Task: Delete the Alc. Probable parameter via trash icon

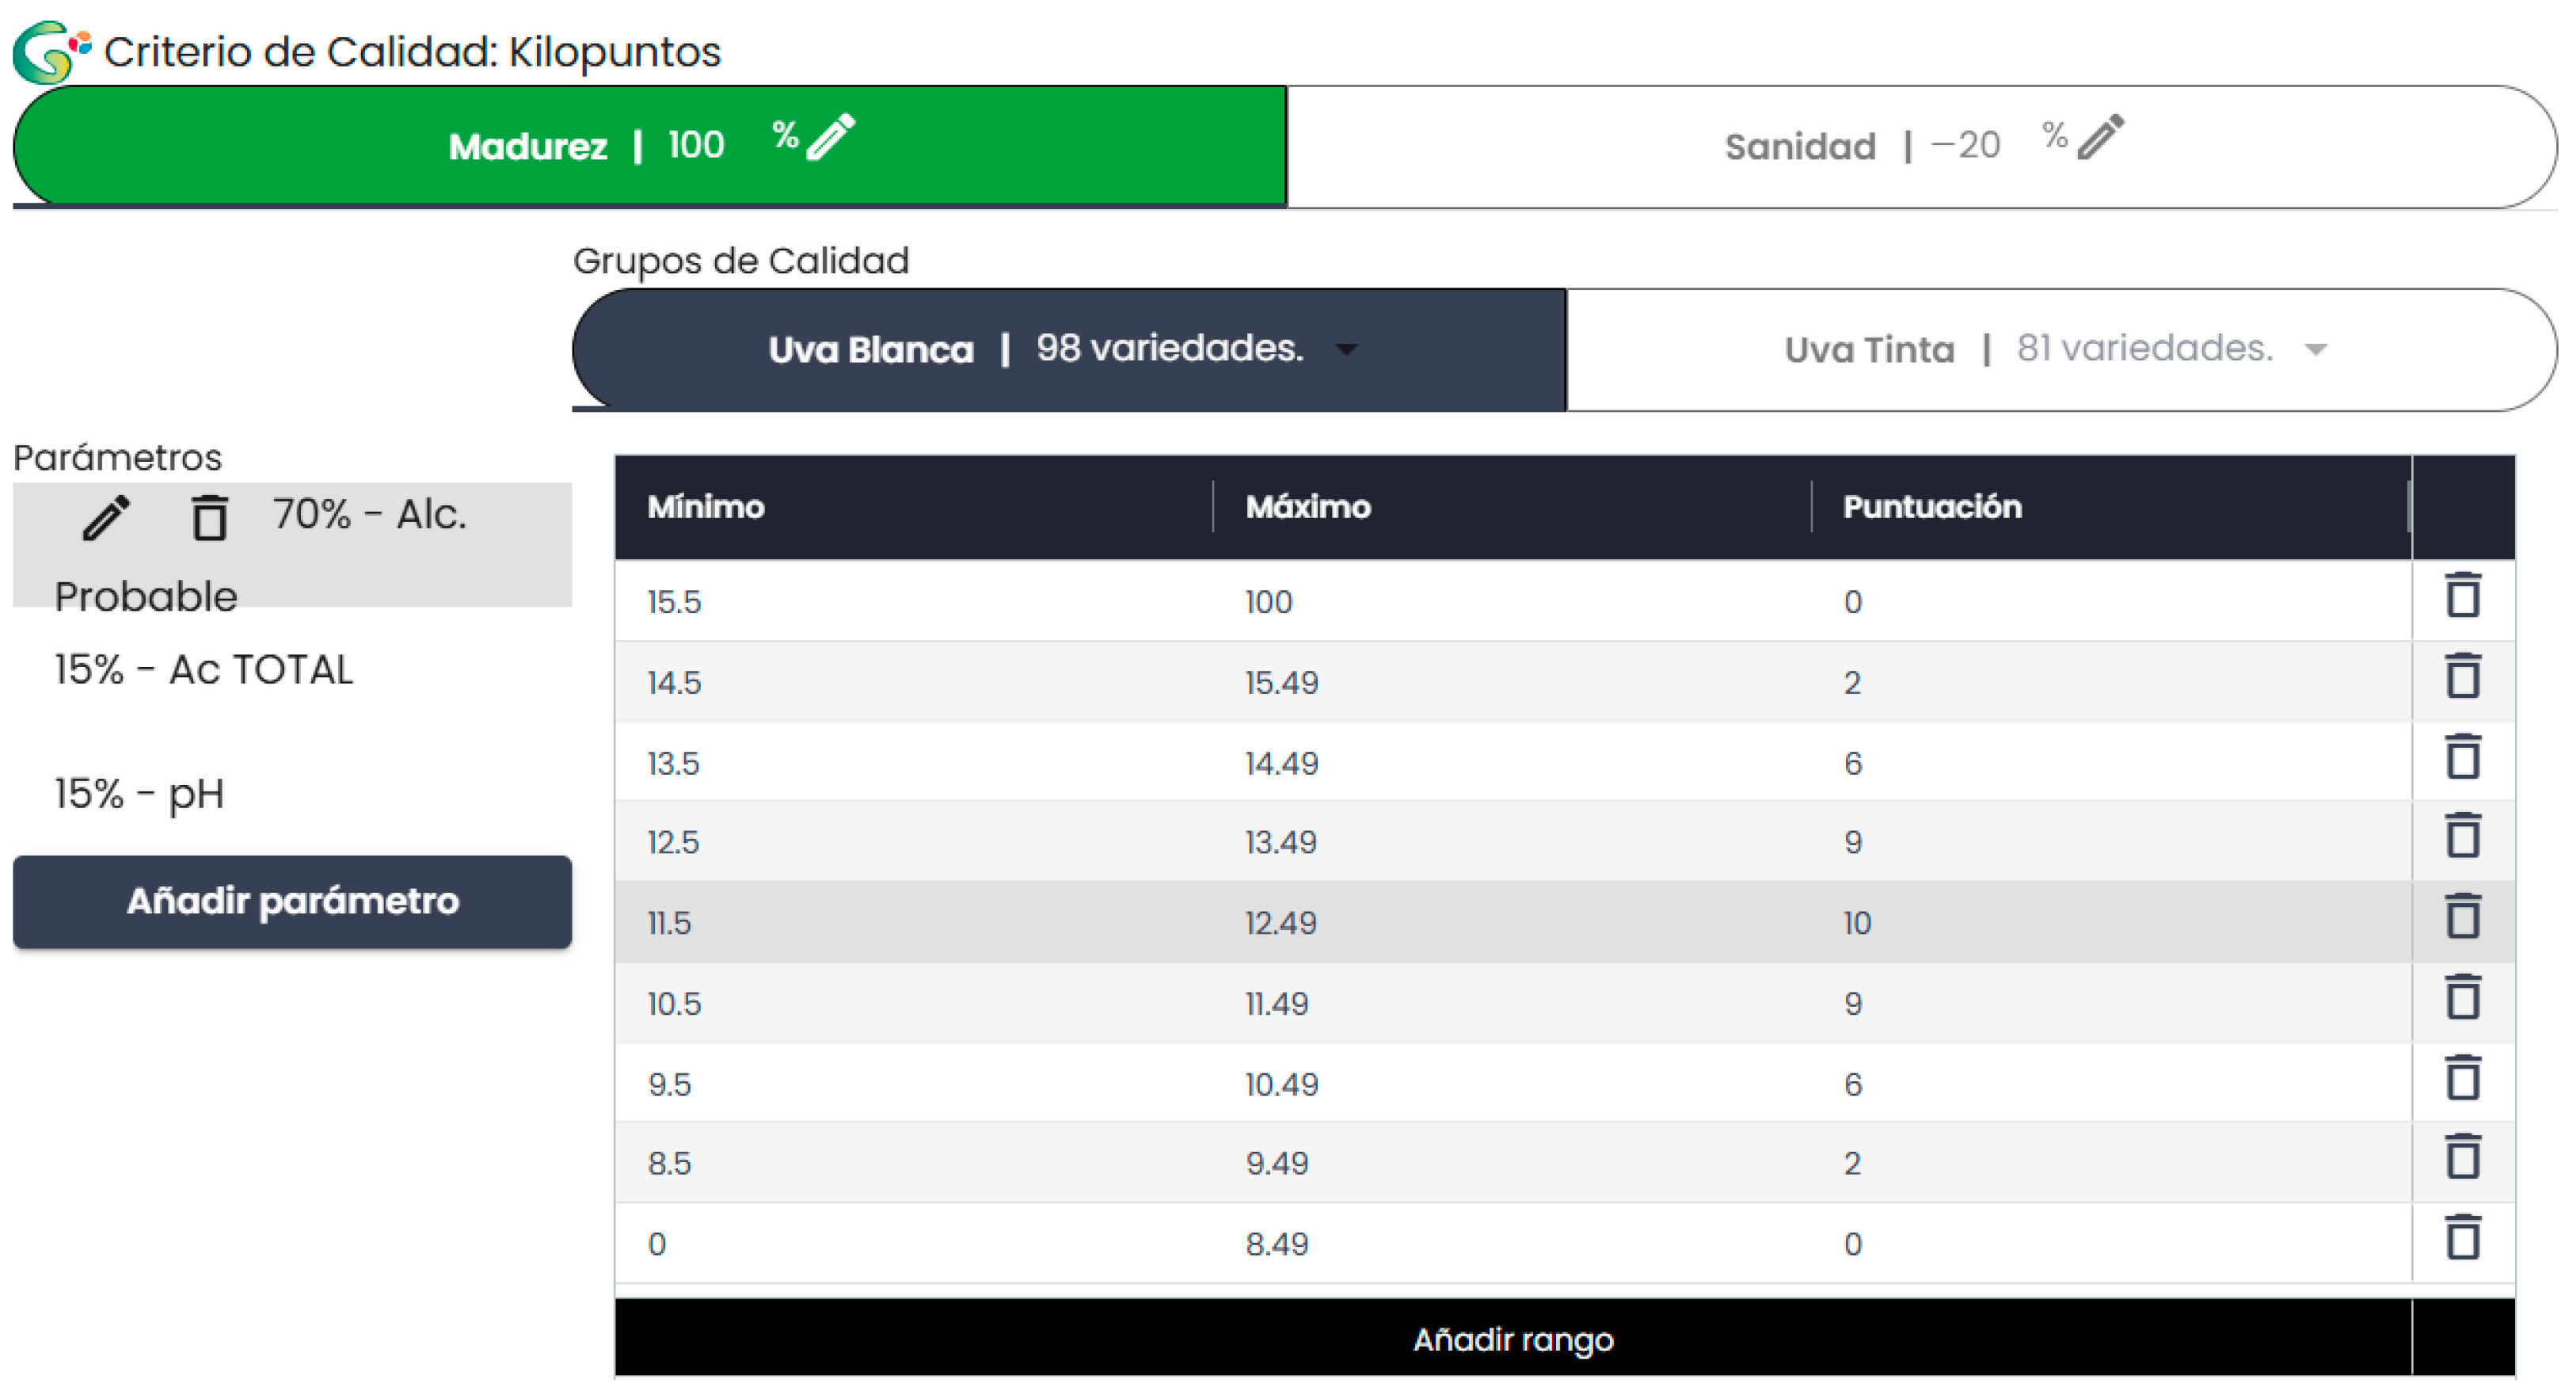Action: pyautogui.click(x=209, y=517)
